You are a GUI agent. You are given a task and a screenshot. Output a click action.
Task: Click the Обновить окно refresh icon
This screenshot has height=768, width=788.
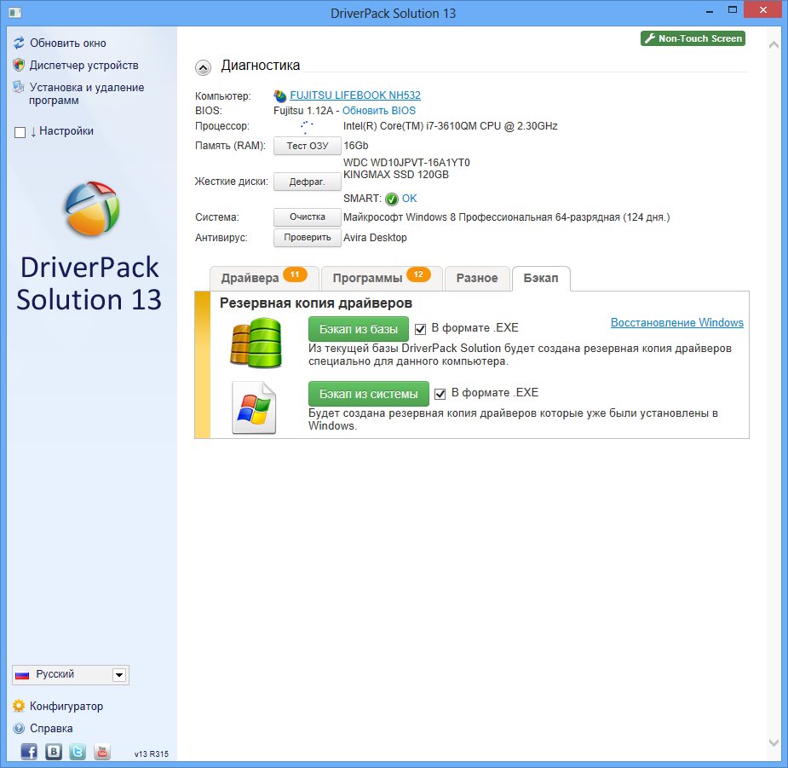[x=19, y=43]
